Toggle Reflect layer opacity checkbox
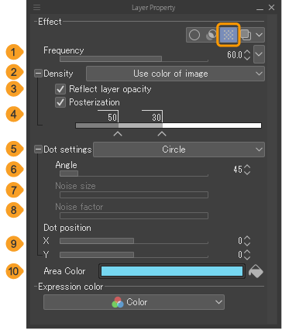 tap(60, 89)
